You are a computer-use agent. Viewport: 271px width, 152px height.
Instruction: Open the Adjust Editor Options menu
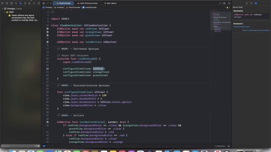224,3
